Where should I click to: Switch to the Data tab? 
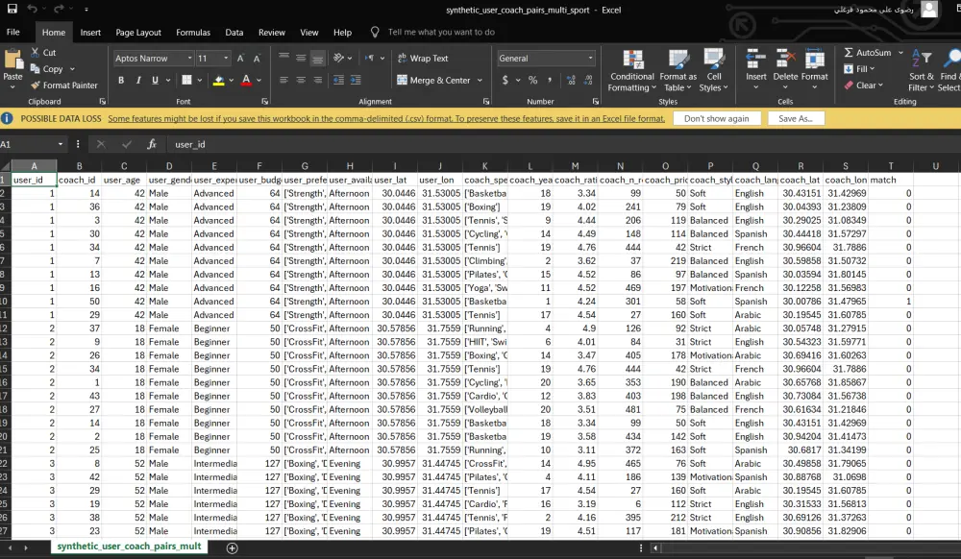[234, 33]
